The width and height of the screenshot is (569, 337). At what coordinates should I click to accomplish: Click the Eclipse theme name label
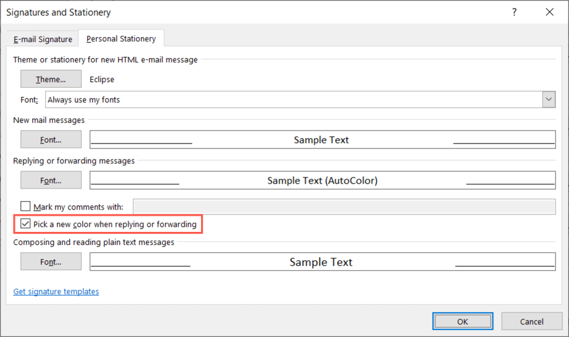pyautogui.click(x=102, y=79)
